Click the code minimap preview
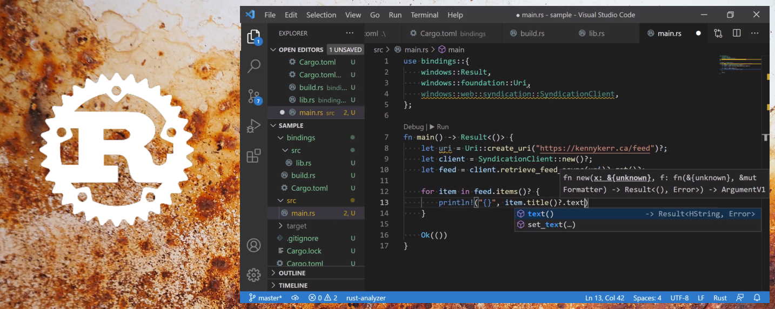Image resolution: width=775 pixels, height=309 pixels. click(740, 64)
